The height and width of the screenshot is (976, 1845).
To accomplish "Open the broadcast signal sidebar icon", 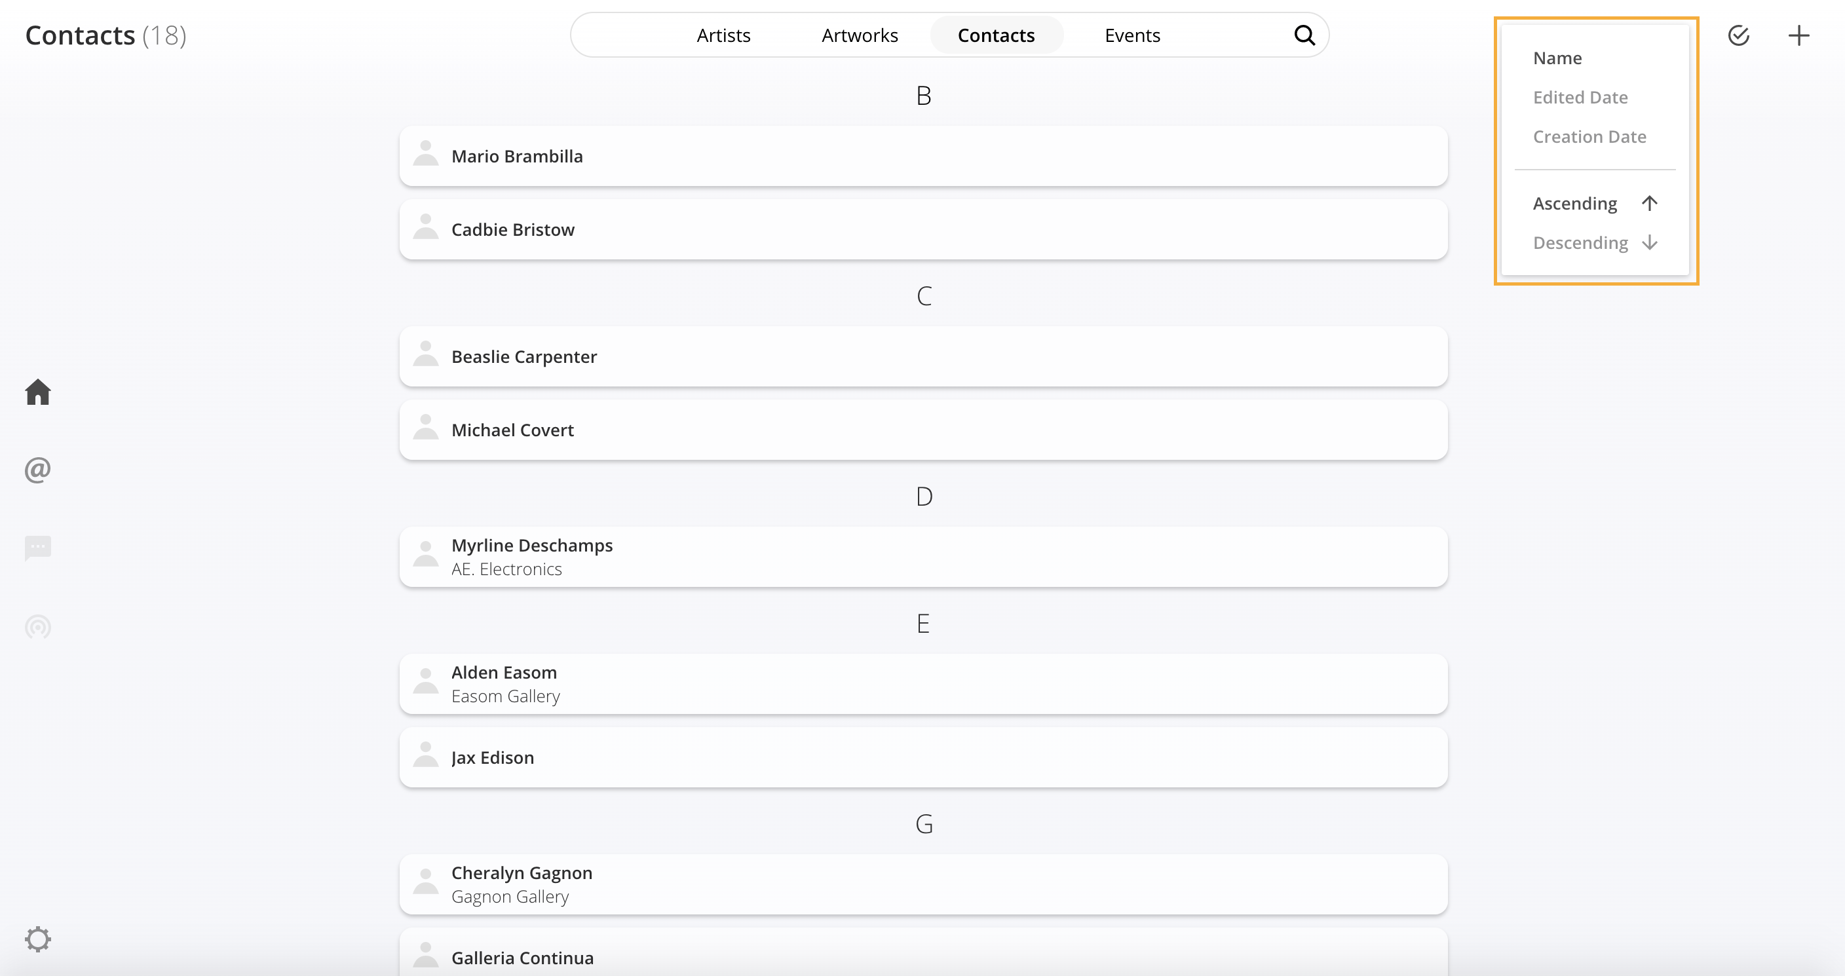I will click(x=38, y=627).
